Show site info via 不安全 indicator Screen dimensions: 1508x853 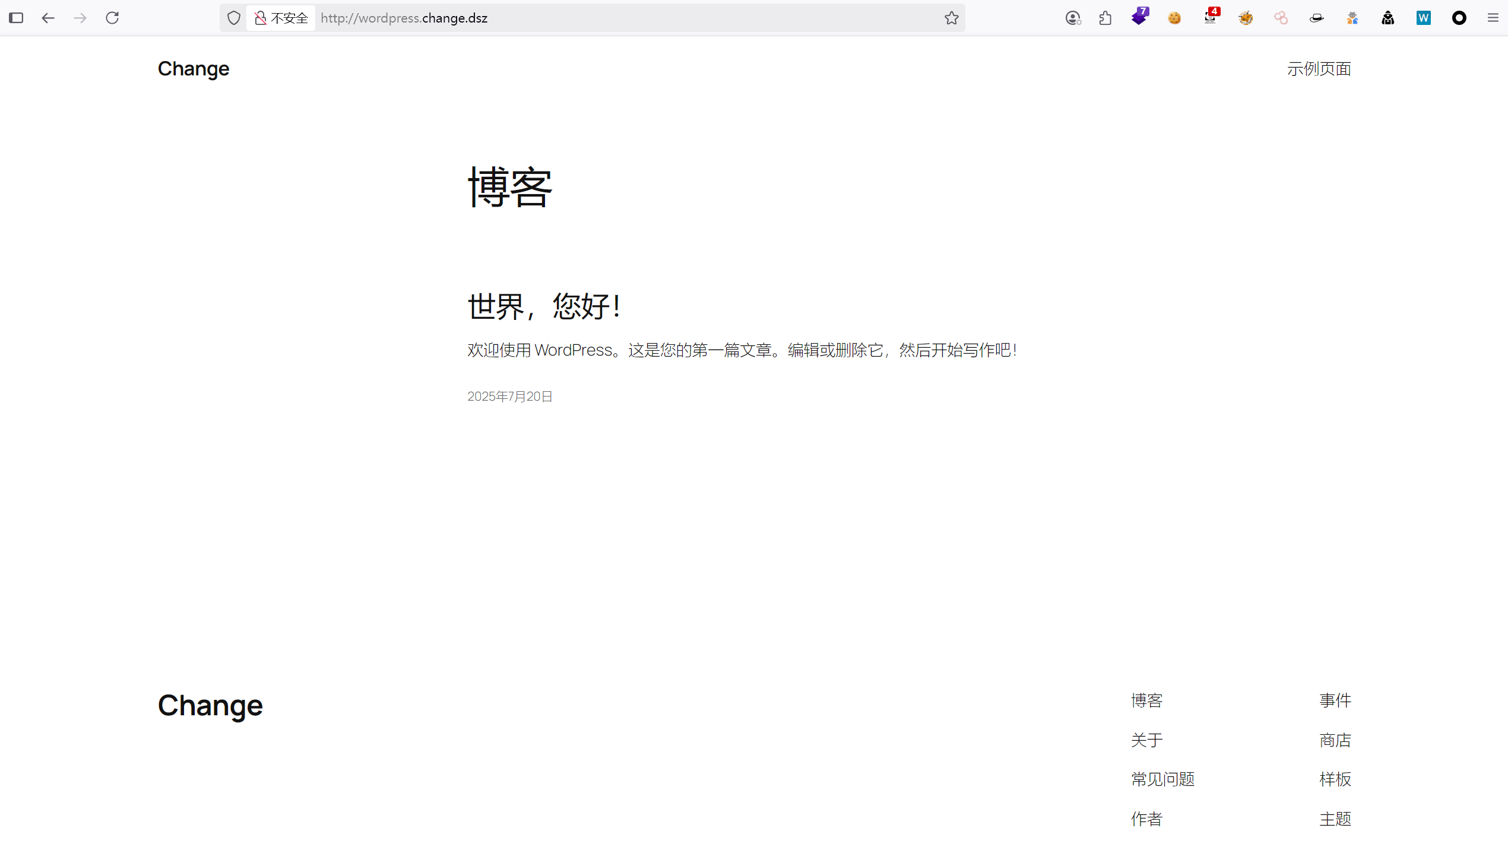pos(281,18)
